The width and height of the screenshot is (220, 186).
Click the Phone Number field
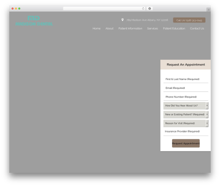point(186,97)
